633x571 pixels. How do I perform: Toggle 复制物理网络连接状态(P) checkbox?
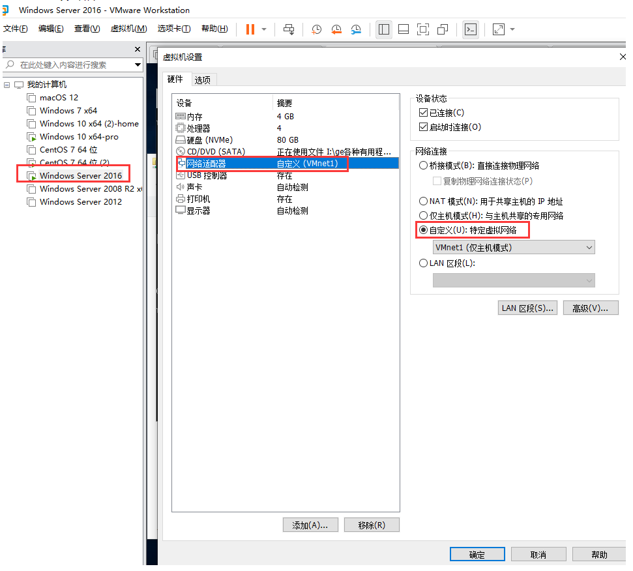pyautogui.click(x=437, y=181)
